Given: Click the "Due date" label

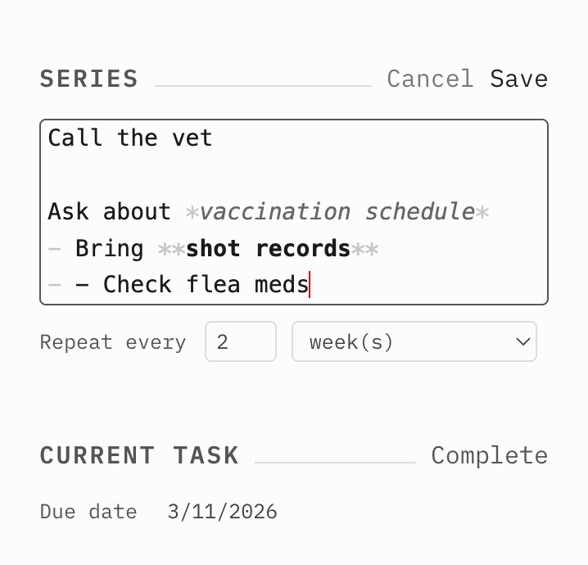Looking at the screenshot, I should (x=88, y=513).
